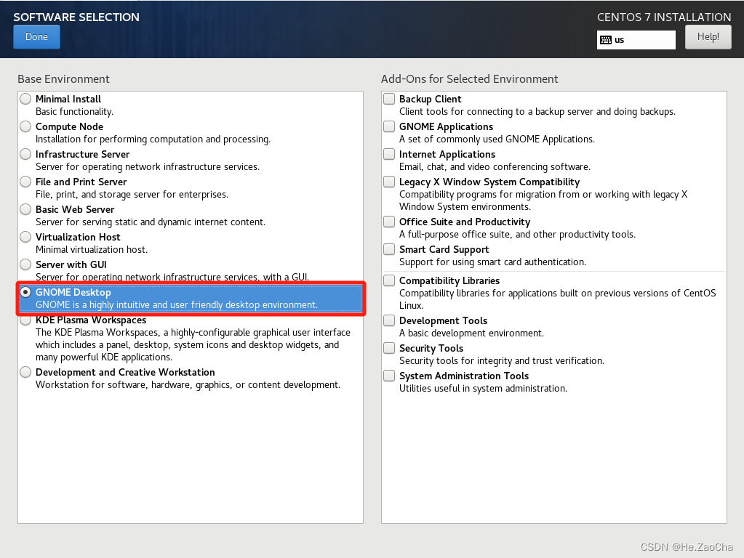744x558 pixels.
Task: Click the 'Compute Node' label text
Action: pos(69,126)
